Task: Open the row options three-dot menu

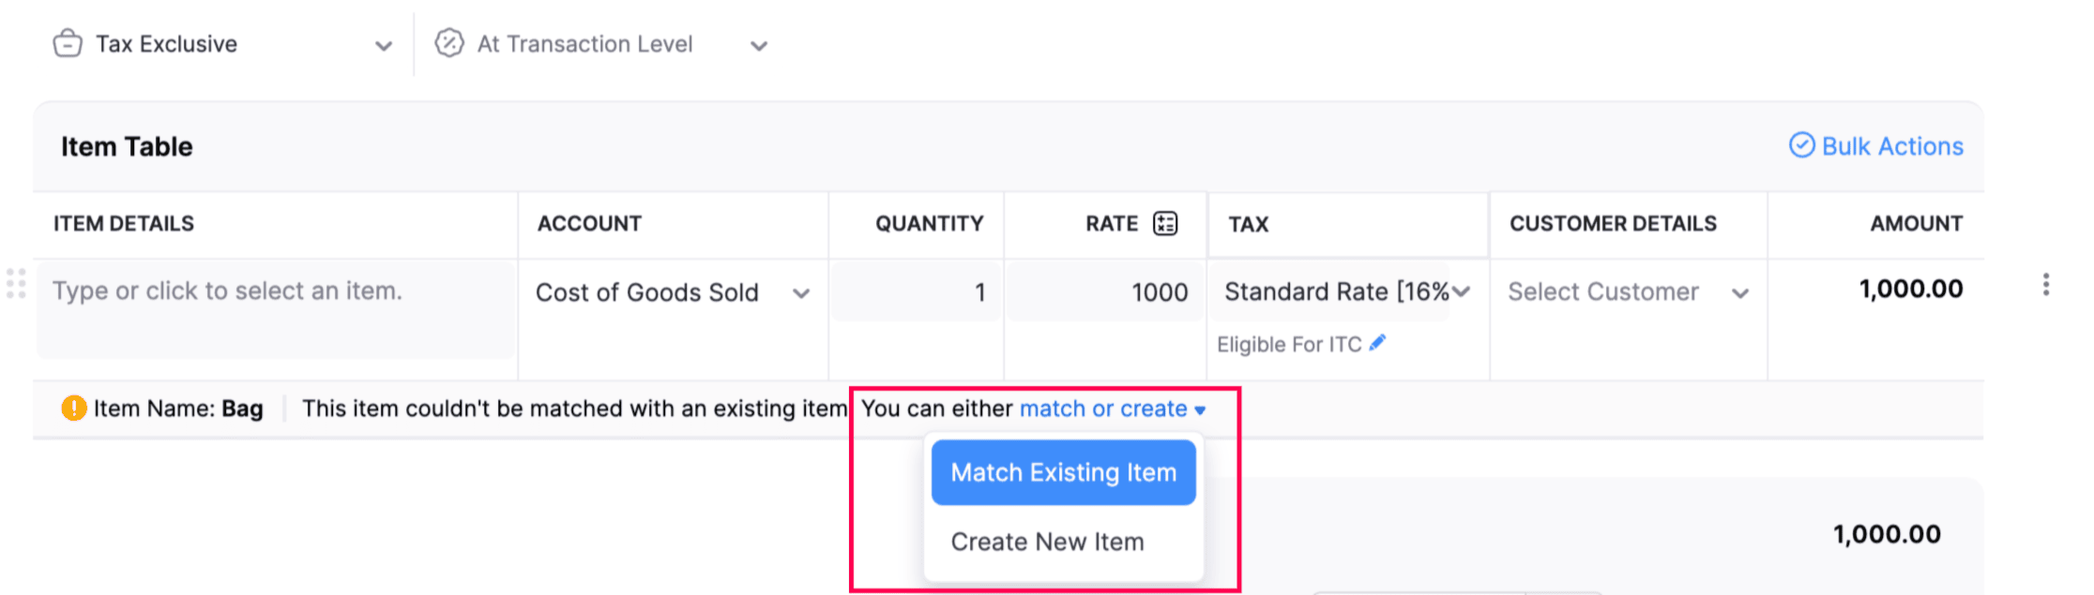Action: click(x=2046, y=285)
